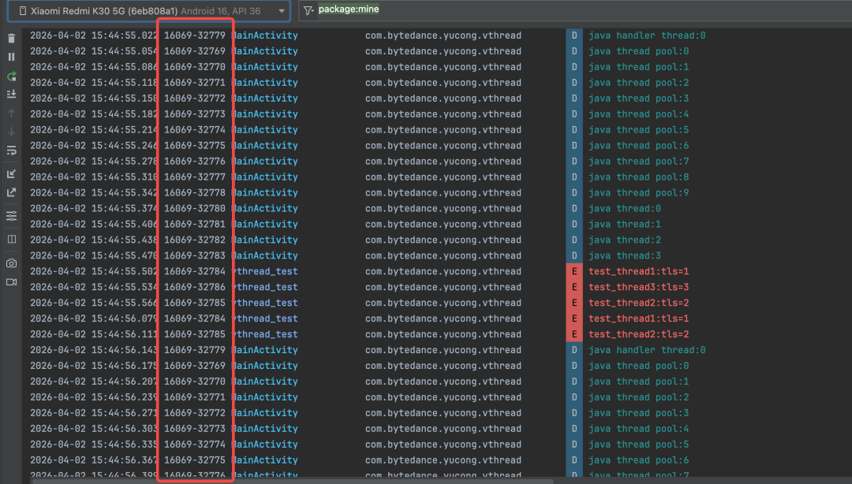852x484 pixels.
Task: Expand device list via the dropdown arrow
Action: pyautogui.click(x=282, y=11)
